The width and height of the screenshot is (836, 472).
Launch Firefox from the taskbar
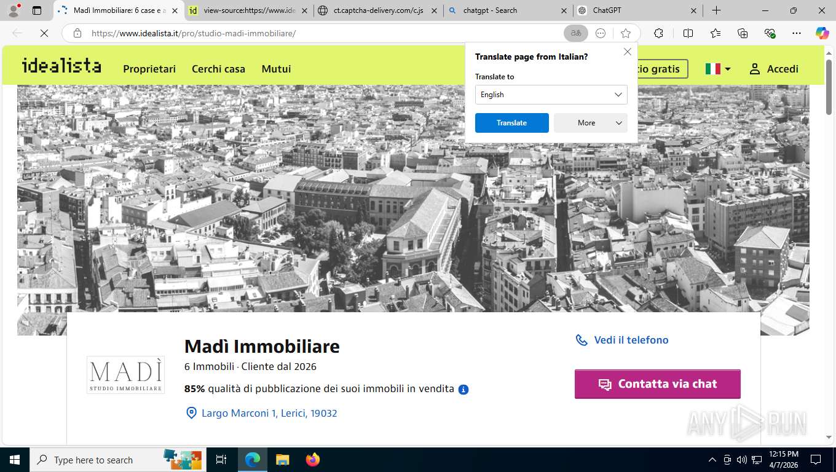(x=312, y=460)
